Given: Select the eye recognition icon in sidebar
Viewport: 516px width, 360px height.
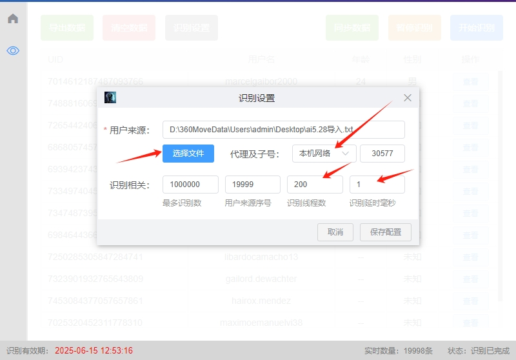Looking at the screenshot, I should click(13, 51).
